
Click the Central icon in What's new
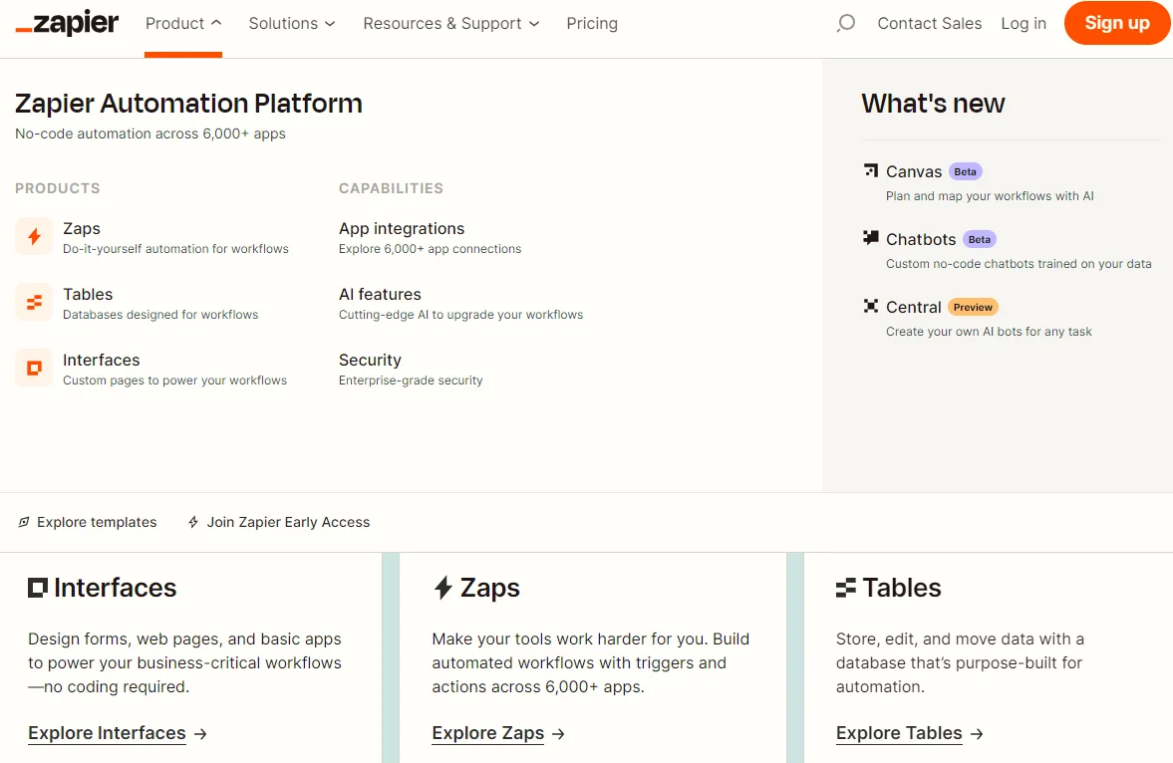coord(869,307)
